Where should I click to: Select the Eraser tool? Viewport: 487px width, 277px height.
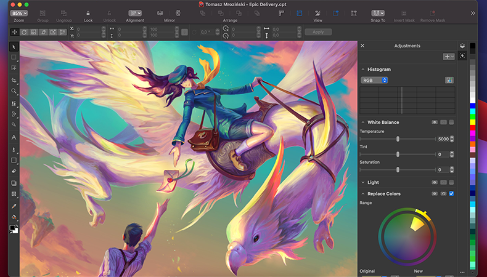(14, 171)
